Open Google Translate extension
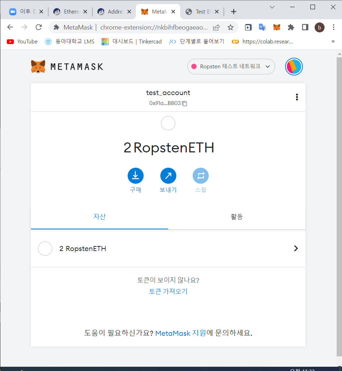The height and width of the screenshot is (371, 342). 262,27
